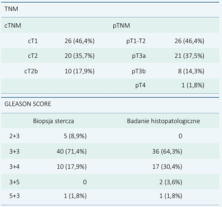Click the histopathology value 17 (30,4%)
The image size is (222, 207).
coord(167,166)
